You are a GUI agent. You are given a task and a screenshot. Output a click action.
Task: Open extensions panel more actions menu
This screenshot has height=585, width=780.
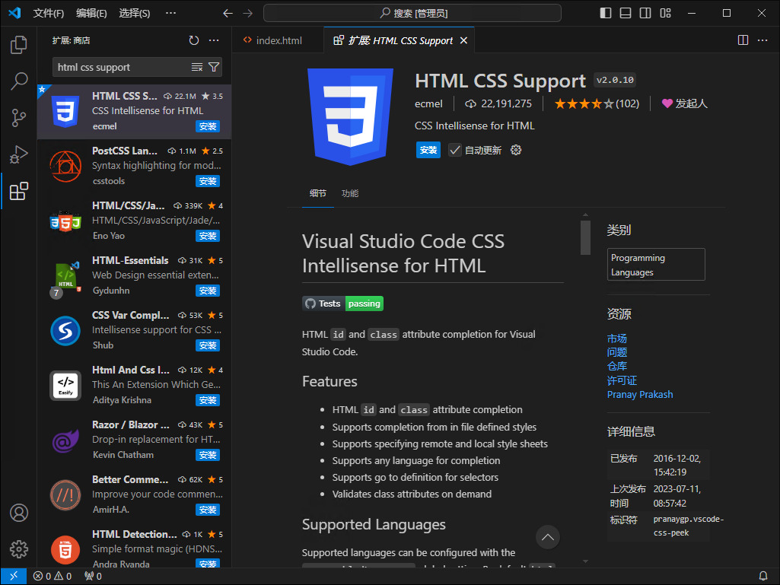click(x=215, y=40)
